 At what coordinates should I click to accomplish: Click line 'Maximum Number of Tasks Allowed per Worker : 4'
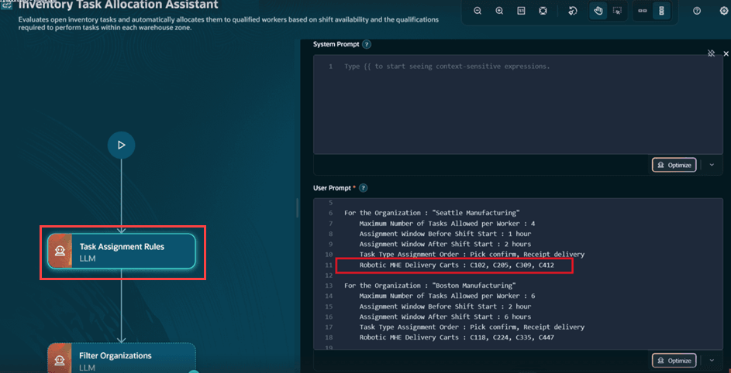click(x=447, y=224)
